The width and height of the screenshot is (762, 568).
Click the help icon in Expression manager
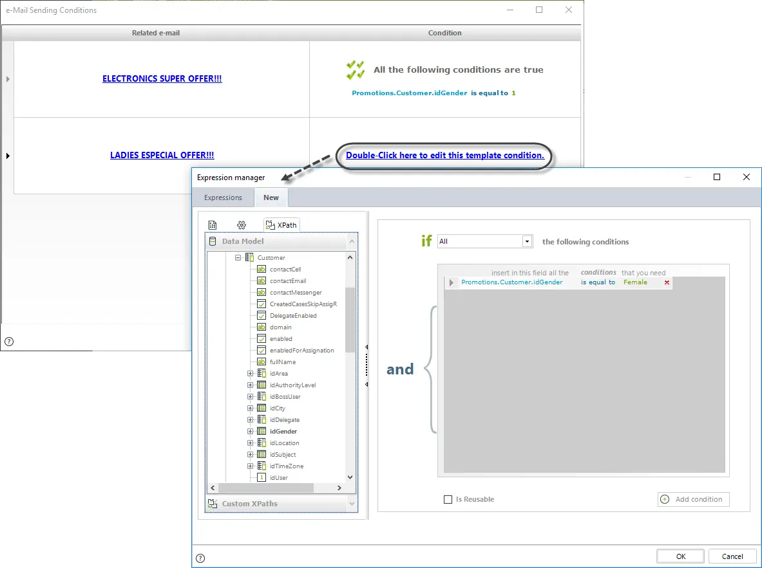click(200, 558)
